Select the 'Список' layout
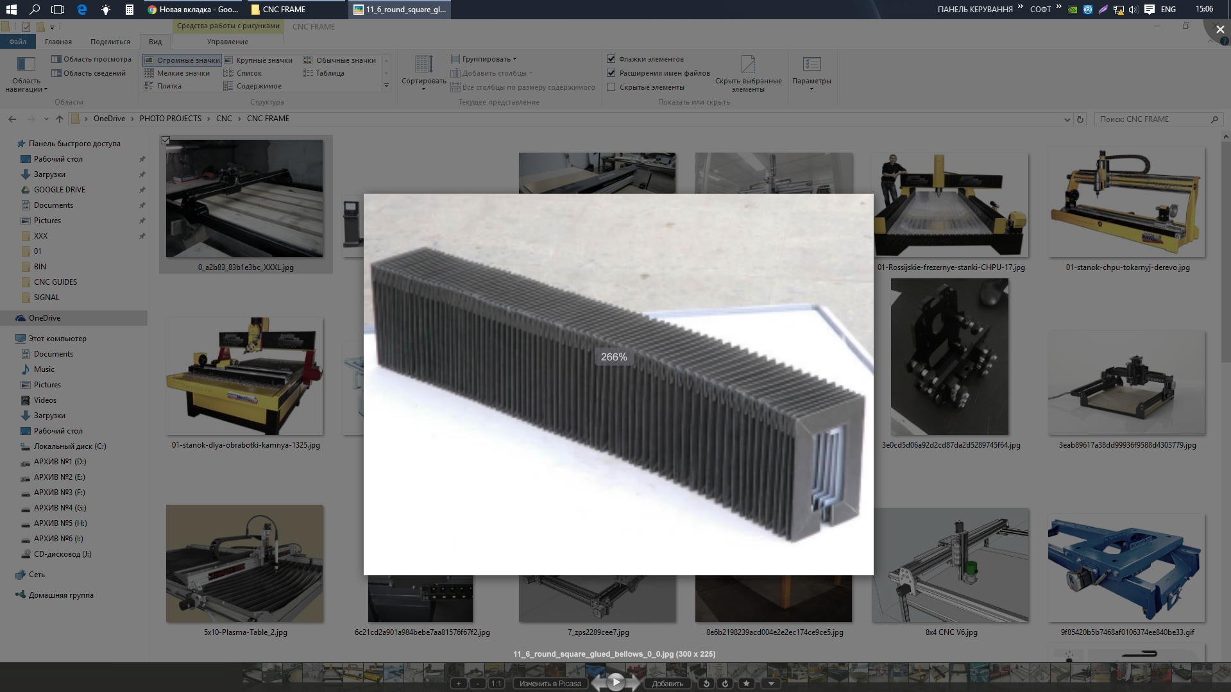The width and height of the screenshot is (1231, 692). [242, 73]
